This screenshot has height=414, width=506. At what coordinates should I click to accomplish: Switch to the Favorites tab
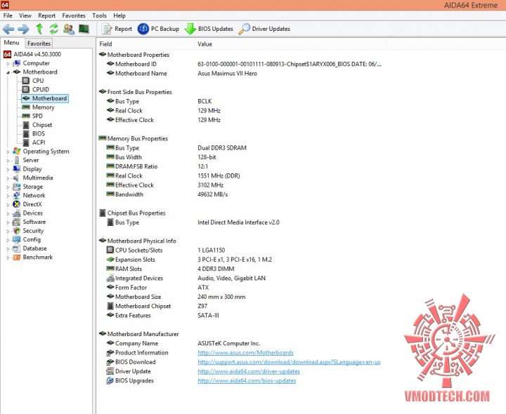tap(39, 44)
